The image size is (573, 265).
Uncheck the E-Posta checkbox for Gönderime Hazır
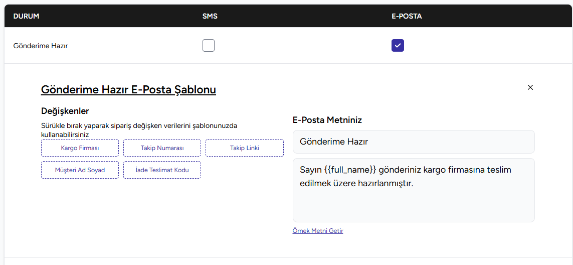pyautogui.click(x=398, y=46)
